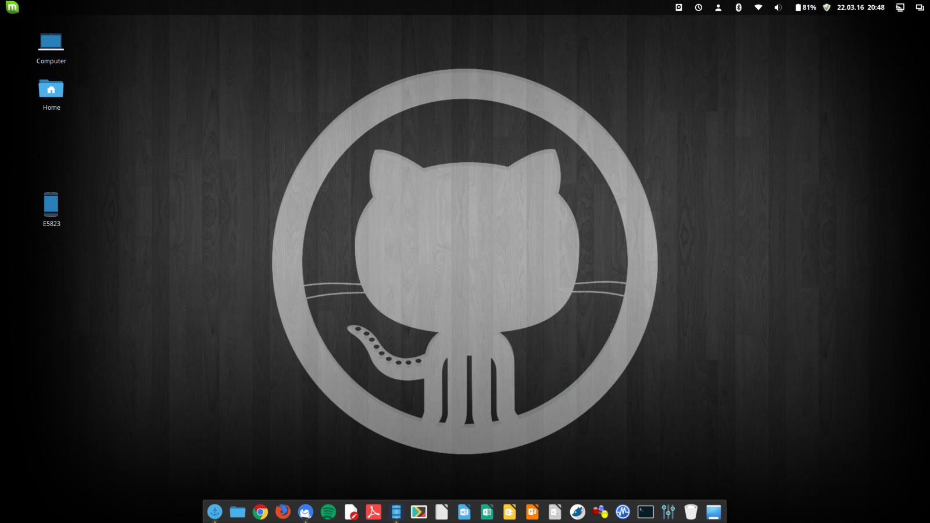930x523 pixels.
Task: Launch Spotify from the dock
Action: 328,512
